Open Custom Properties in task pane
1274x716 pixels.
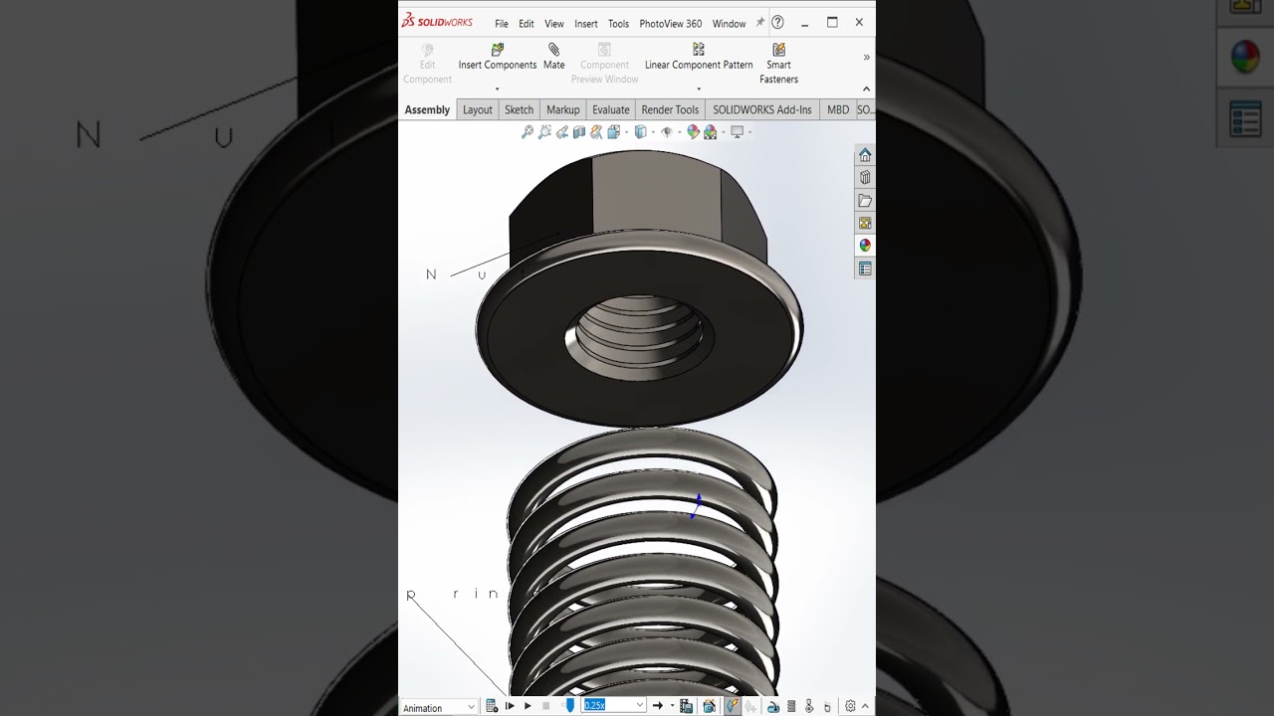865,268
